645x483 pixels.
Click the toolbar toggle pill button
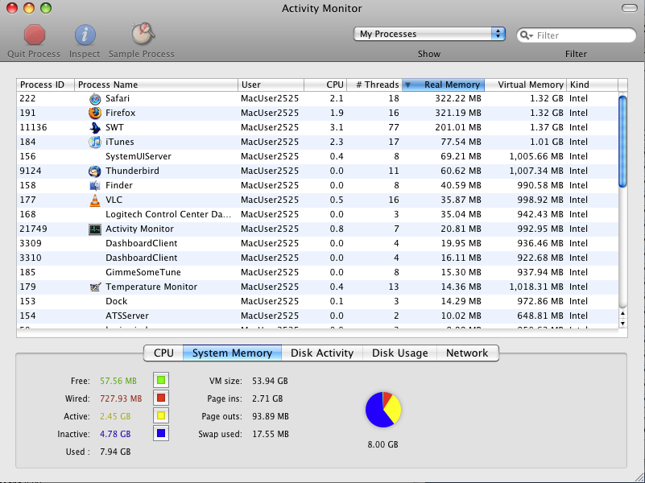[x=629, y=8]
